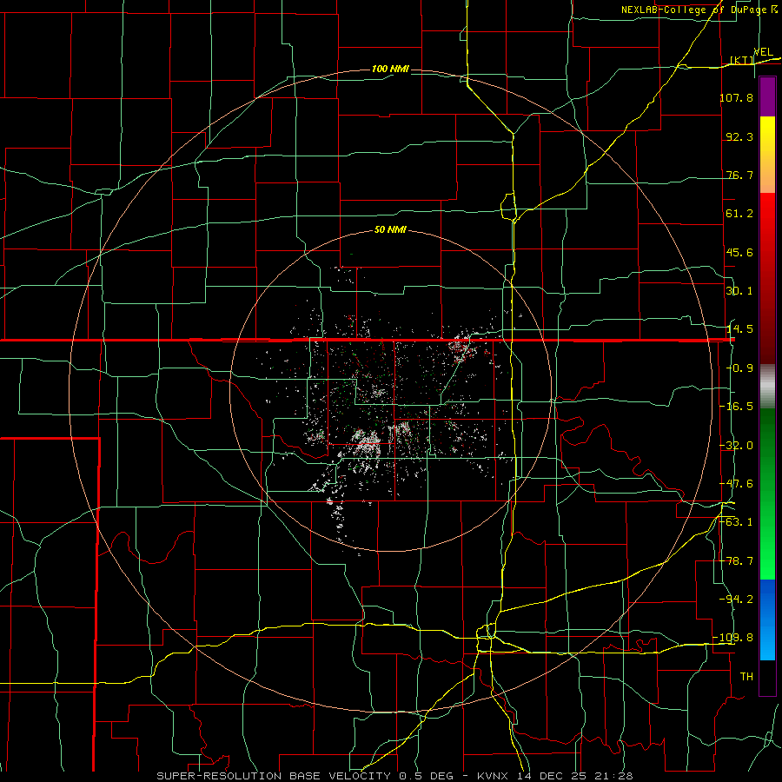Click the 30.1 velocity scale value
The image size is (782, 782).
(x=739, y=291)
